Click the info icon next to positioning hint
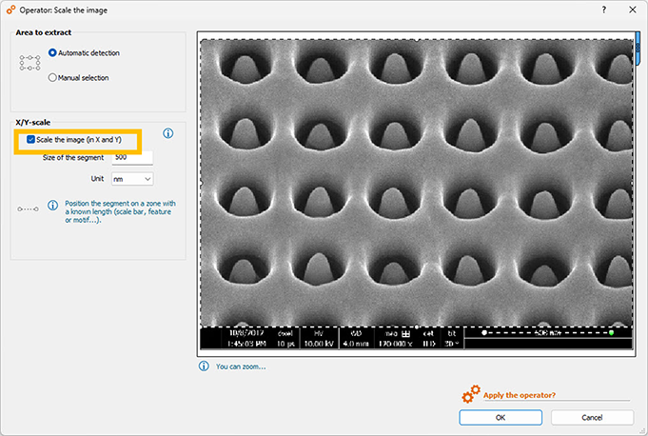The width and height of the screenshot is (648, 436). click(54, 204)
